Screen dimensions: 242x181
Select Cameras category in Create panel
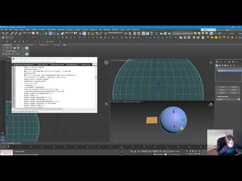[x=225, y=65]
